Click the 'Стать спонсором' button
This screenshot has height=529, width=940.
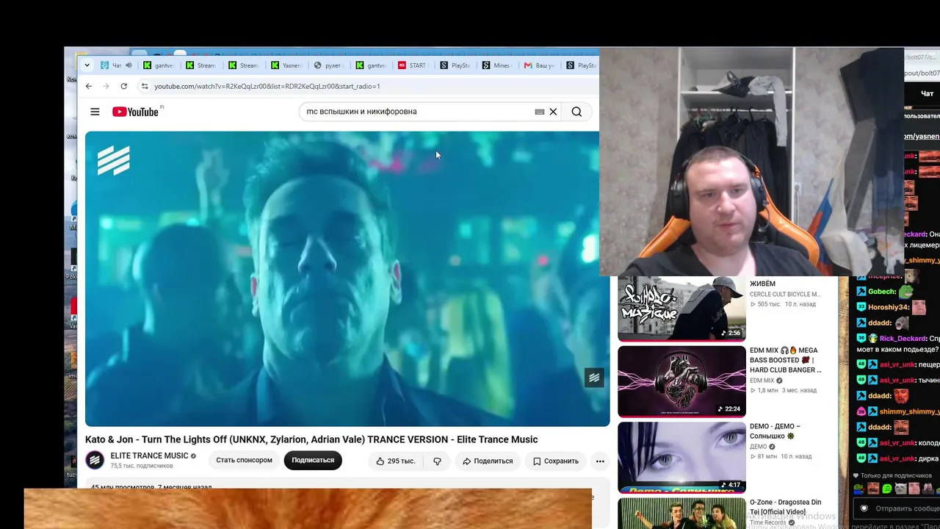[244, 461]
